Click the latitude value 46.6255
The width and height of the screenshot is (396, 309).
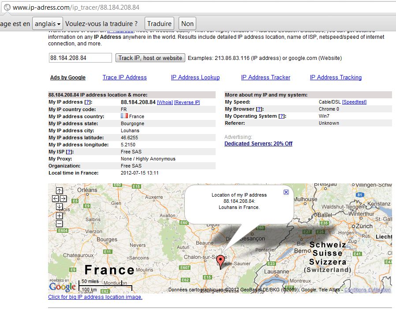coord(129,138)
